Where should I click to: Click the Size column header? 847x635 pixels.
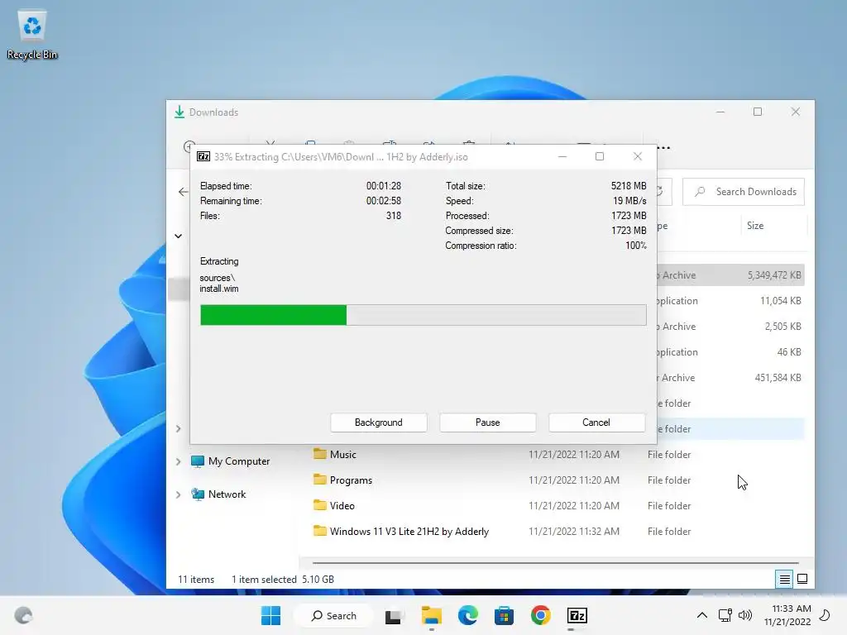(755, 226)
